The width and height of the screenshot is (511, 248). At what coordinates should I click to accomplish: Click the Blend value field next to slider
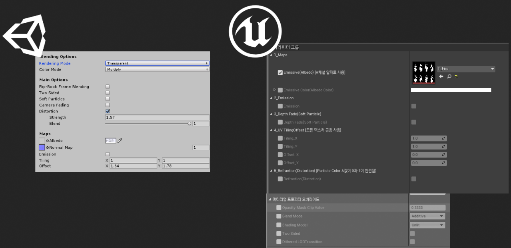201,124
